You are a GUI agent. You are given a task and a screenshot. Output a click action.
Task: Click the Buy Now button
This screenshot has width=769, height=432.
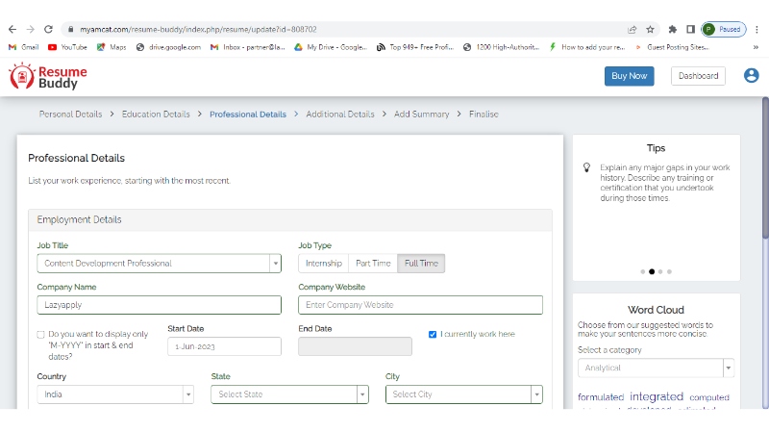click(629, 76)
